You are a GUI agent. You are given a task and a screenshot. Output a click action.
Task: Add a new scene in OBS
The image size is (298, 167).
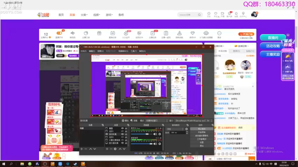click(x=82, y=149)
